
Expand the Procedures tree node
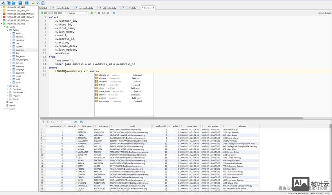[x=7, y=92]
